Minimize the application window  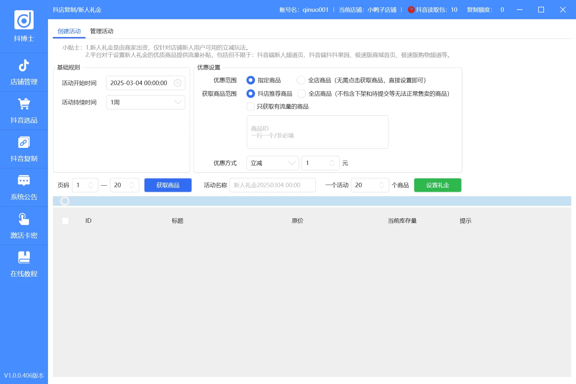pos(520,10)
